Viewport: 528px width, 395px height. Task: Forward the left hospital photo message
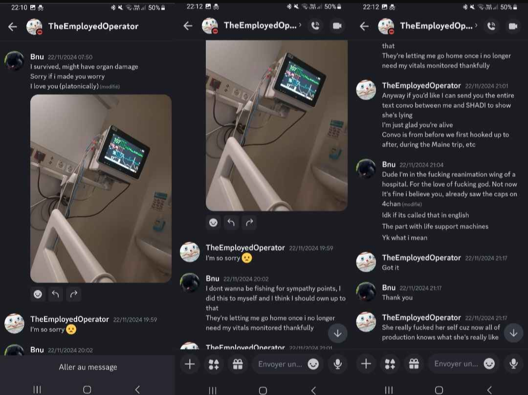click(74, 294)
